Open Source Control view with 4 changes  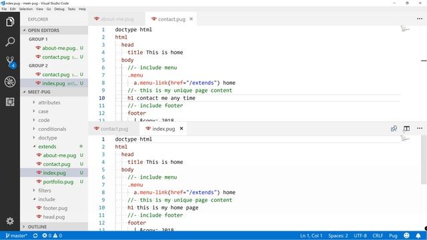click(11, 62)
